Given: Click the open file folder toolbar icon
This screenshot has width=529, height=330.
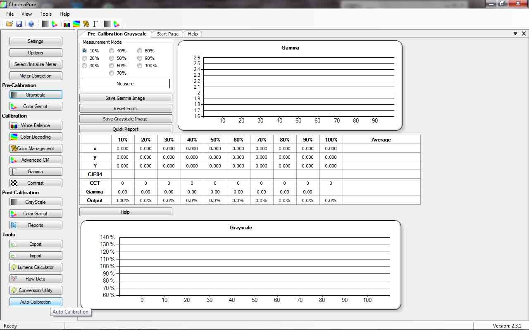Looking at the screenshot, I should coord(9,24).
